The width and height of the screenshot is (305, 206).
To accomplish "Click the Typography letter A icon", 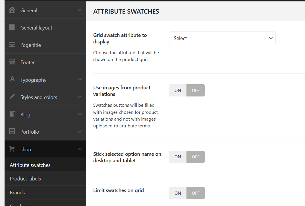I will coord(12,79).
